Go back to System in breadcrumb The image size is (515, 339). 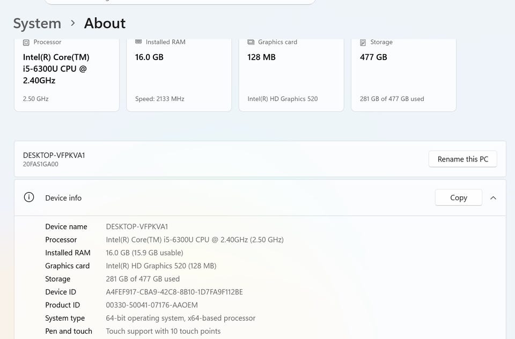pyautogui.click(x=37, y=24)
